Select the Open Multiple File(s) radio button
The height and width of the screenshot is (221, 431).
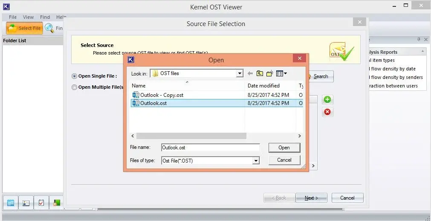74,87
